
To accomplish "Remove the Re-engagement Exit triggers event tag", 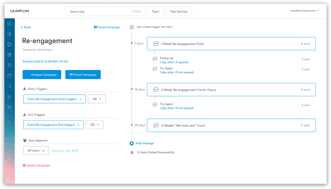I will [78, 125].
